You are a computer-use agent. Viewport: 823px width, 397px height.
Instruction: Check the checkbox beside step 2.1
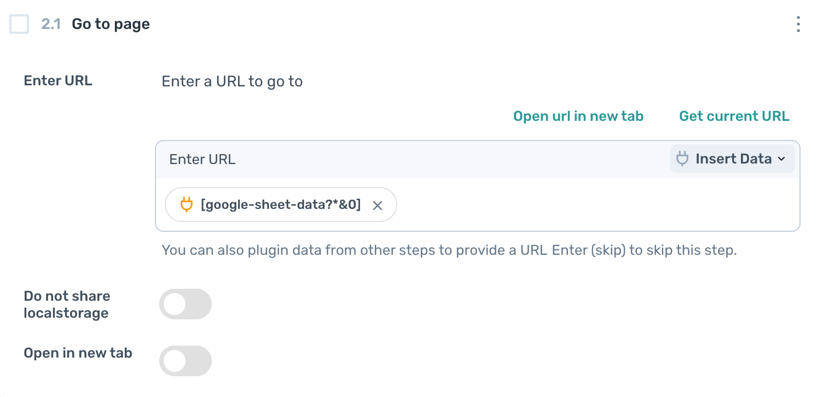19,24
